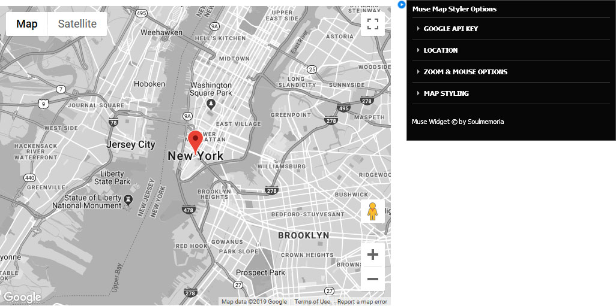Click the Liberty State Park label
Image resolution: width=616 pixels, height=306 pixels.
(112, 177)
